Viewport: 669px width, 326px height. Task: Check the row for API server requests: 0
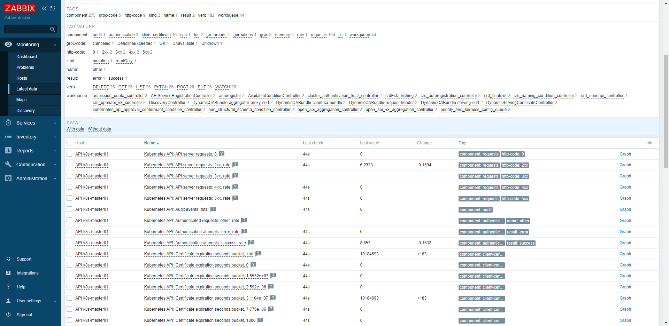point(69,154)
